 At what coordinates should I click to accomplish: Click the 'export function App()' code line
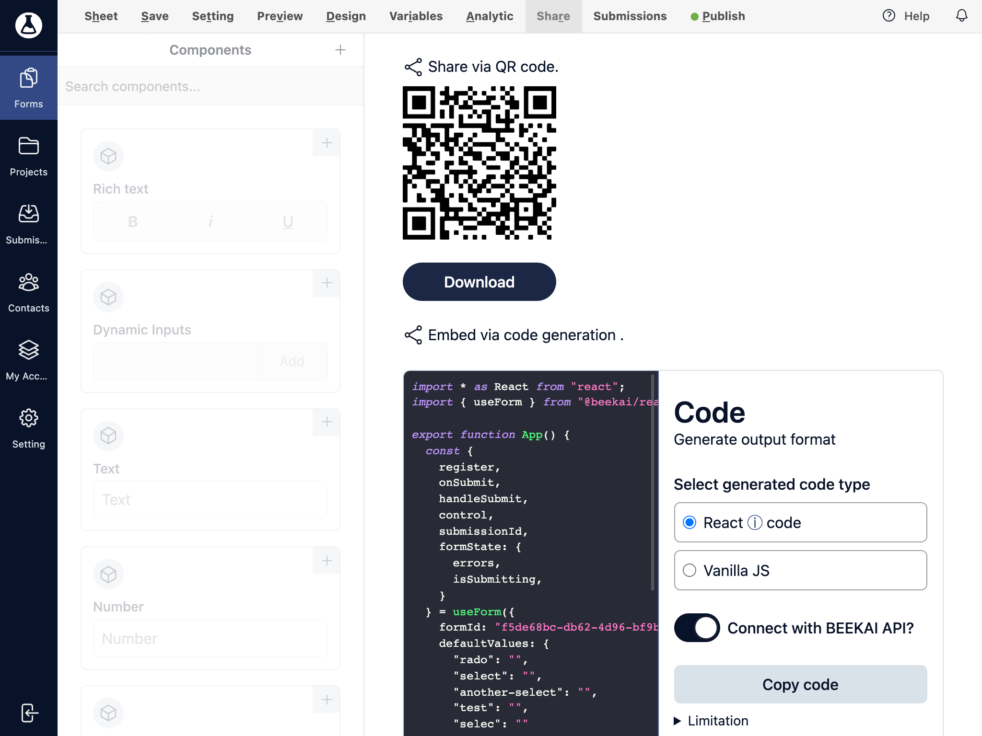click(491, 435)
